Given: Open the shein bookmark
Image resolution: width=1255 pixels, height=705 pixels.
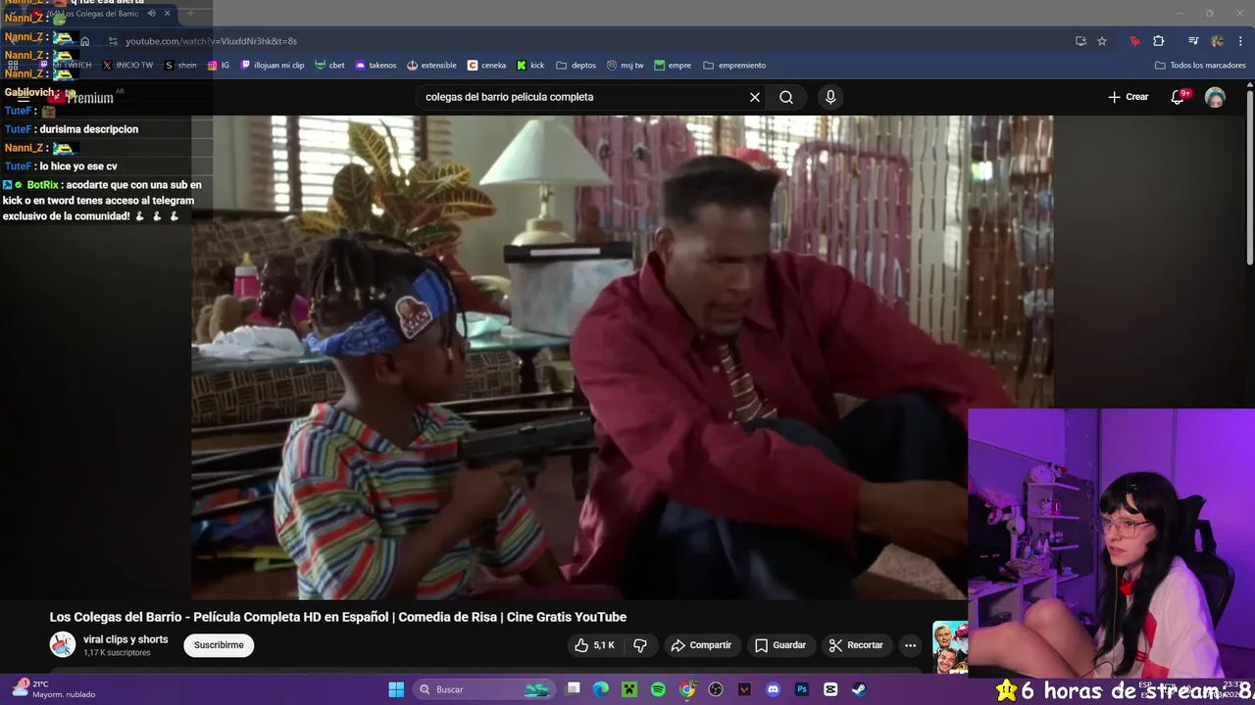Looking at the screenshot, I should (180, 66).
